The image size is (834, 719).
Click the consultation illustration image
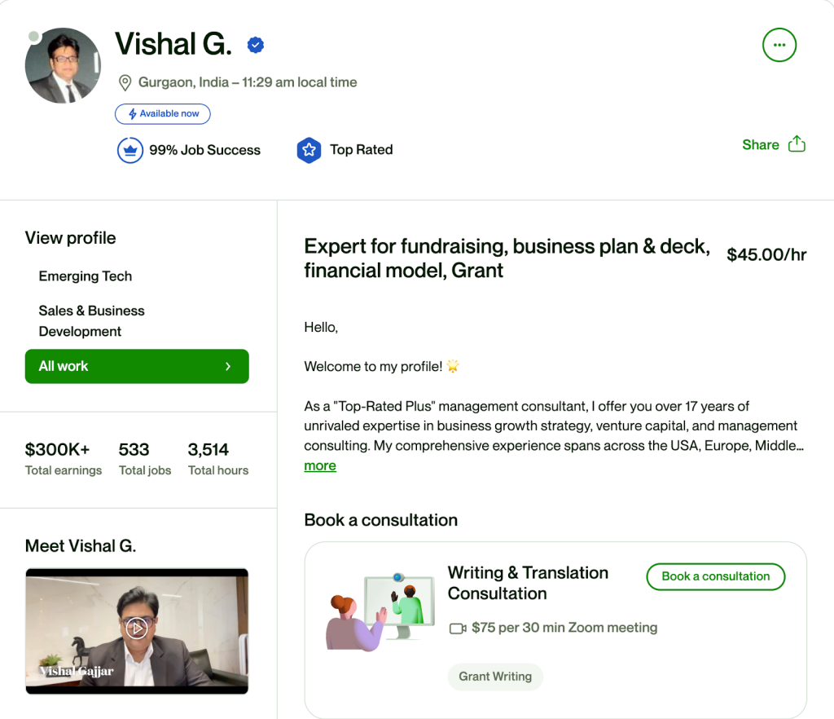pyautogui.click(x=375, y=611)
